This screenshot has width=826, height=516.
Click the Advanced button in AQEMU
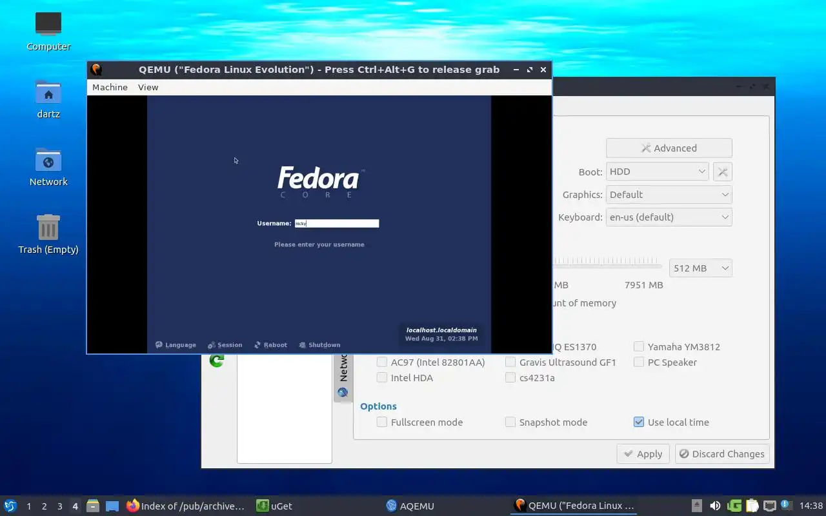(x=669, y=148)
